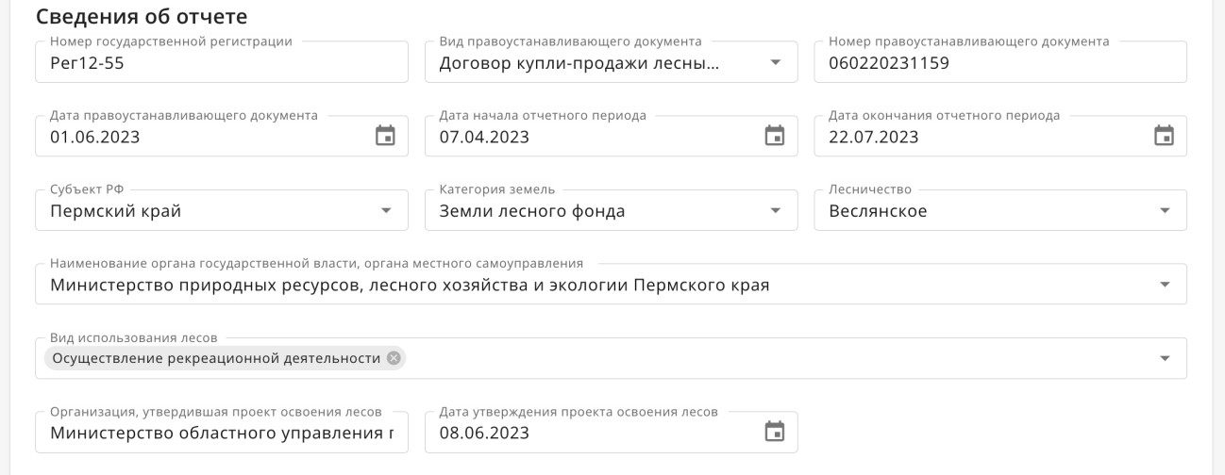
Task: Edit state registration number Рег12-55
Action: coord(222,62)
